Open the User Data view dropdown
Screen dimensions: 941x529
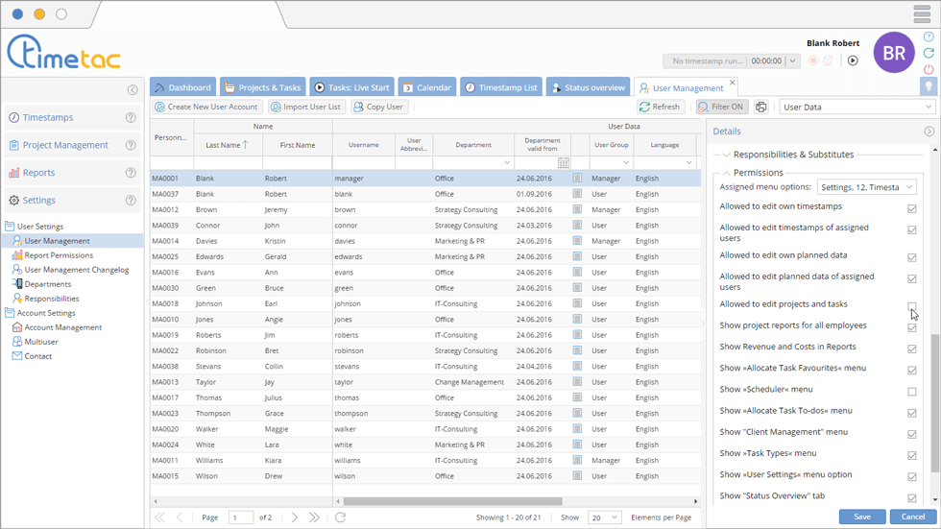tap(857, 108)
